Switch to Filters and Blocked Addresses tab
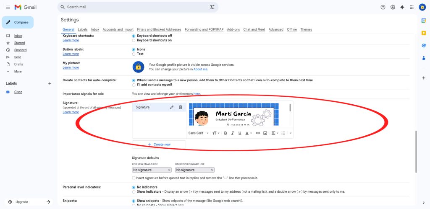 pyautogui.click(x=159, y=30)
